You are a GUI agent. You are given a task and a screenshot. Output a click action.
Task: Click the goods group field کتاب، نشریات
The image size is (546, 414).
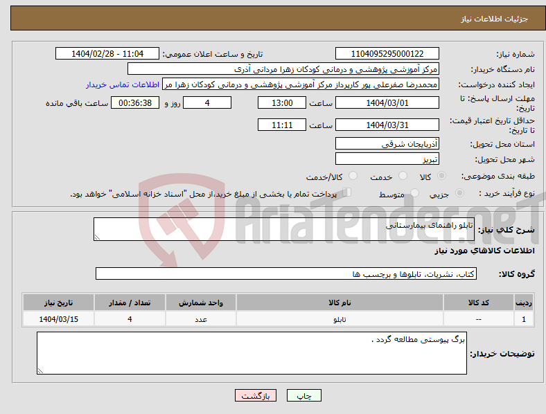click(286, 273)
